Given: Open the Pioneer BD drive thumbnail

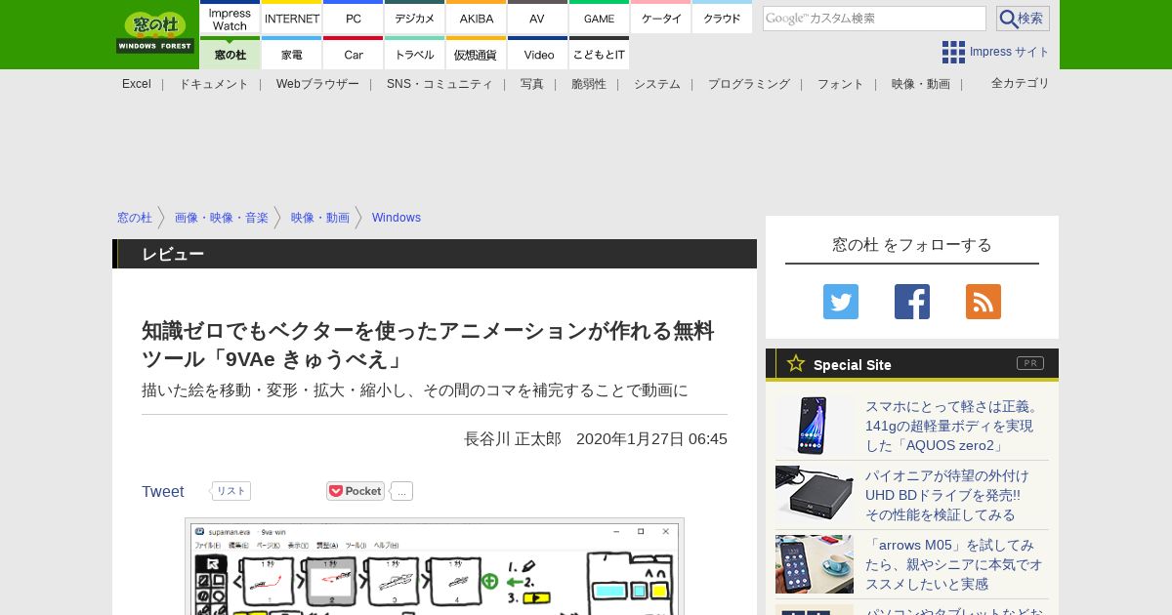Looking at the screenshot, I should [x=815, y=495].
